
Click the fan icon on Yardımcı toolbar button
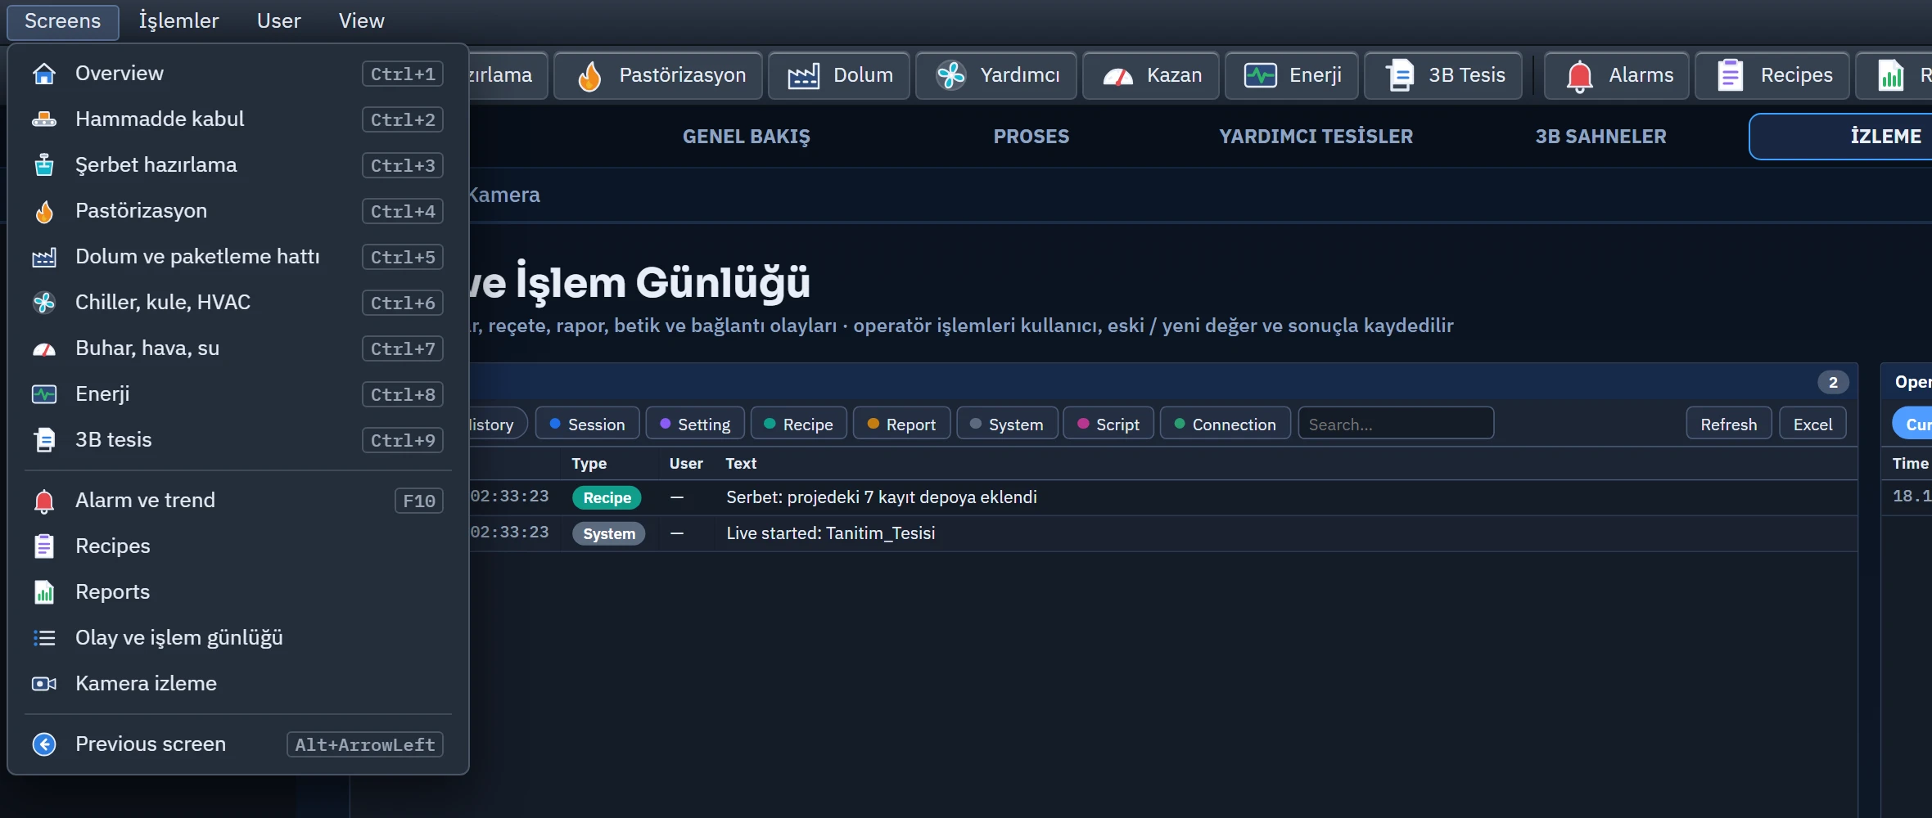[x=951, y=75]
